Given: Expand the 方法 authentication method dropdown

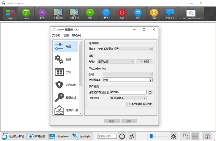Looking at the screenshot, I should coord(116,62).
